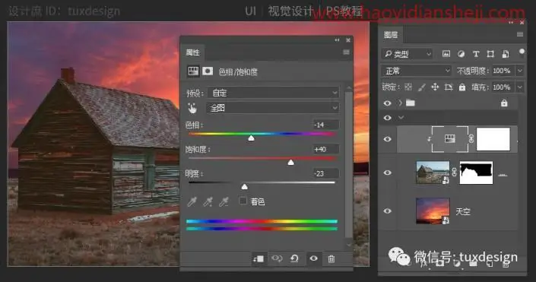Open the 正常 blend mode dropdown
The height and width of the screenshot is (282, 536).
click(x=416, y=71)
